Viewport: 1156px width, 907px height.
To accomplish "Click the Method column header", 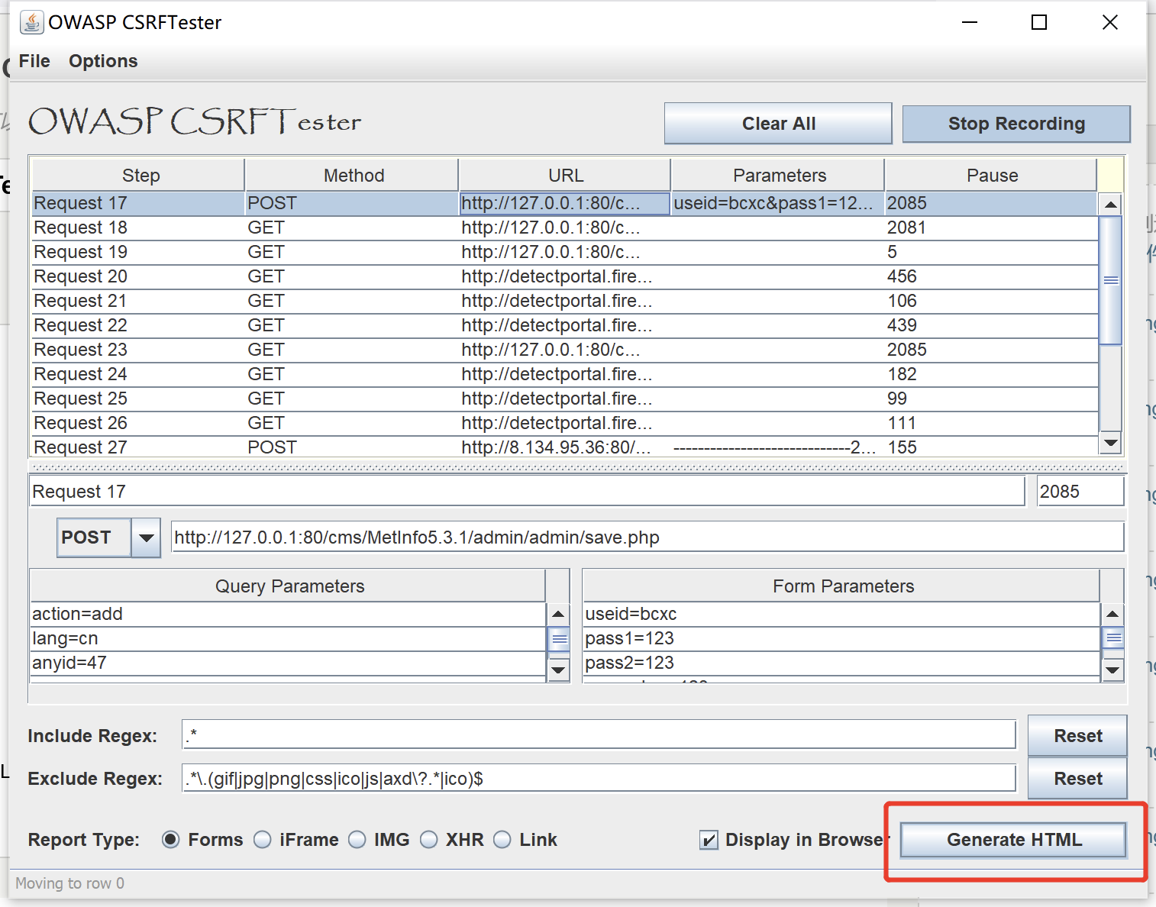I will tap(353, 176).
